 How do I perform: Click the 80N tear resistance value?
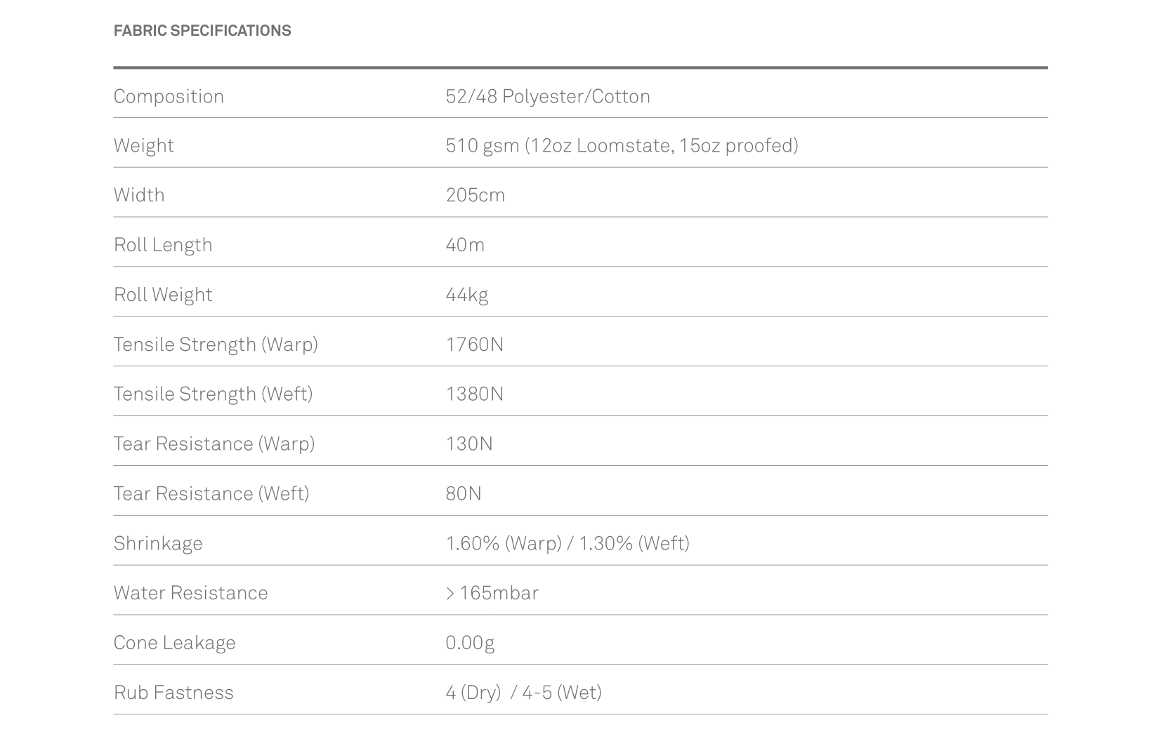point(463,493)
